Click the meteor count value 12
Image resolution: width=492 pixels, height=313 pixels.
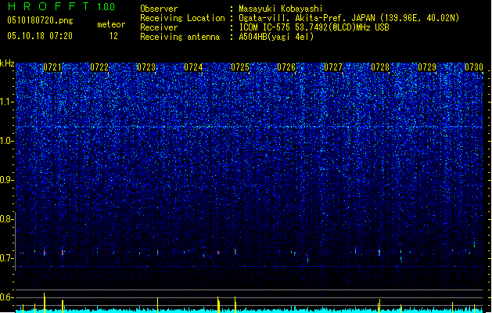pyautogui.click(x=113, y=36)
